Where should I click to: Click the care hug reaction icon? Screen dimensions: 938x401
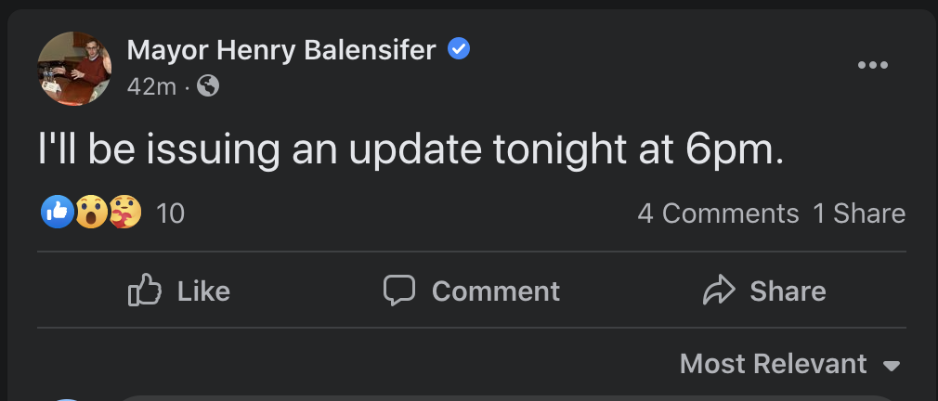coord(124,213)
